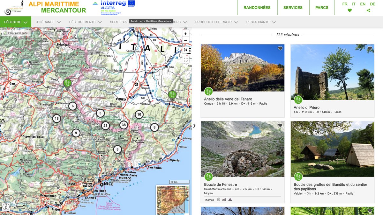The height and width of the screenshot is (215, 383).
Task: Click pedestrian badge on Anello delle Vene card
Action: pyautogui.click(x=208, y=92)
